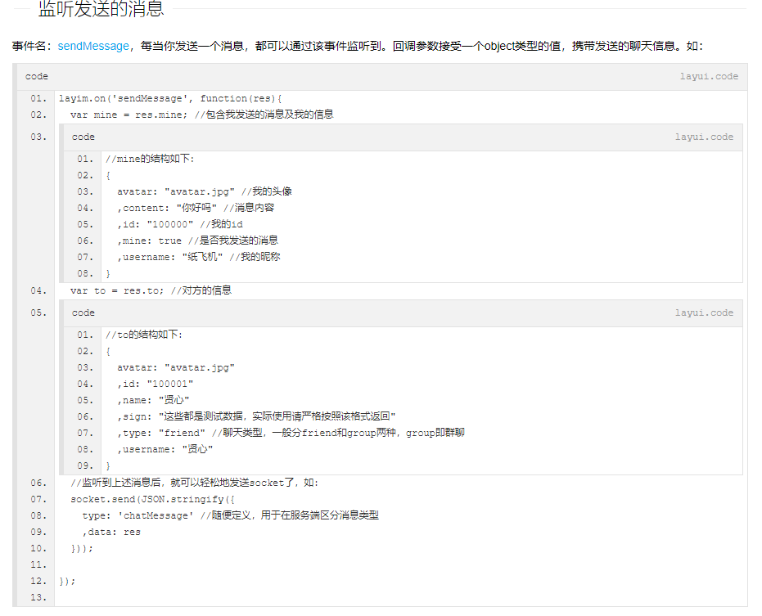762x616 pixels.
Task: Select the line ',content: "你好吗"'
Action: 196,208
